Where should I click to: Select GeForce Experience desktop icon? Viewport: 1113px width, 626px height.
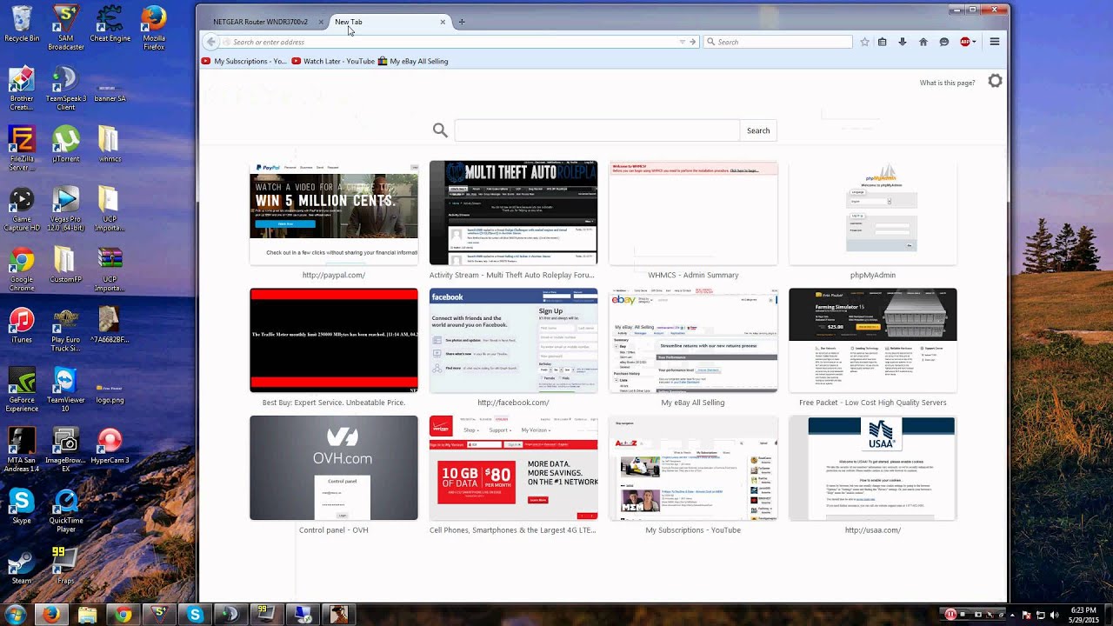click(x=22, y=389)
